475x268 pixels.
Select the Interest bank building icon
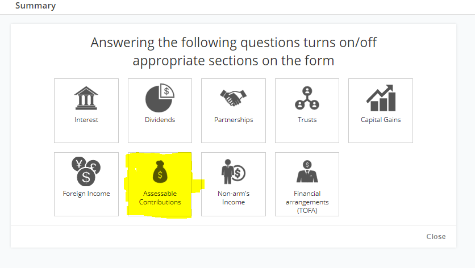(86, 98)
